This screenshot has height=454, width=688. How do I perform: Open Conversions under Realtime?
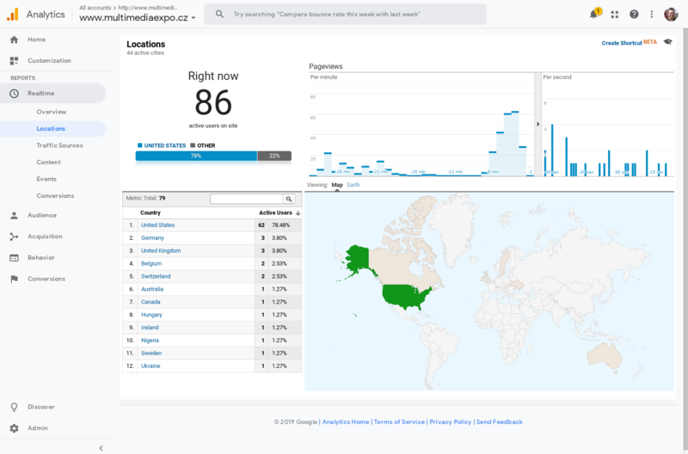(55, 196)
